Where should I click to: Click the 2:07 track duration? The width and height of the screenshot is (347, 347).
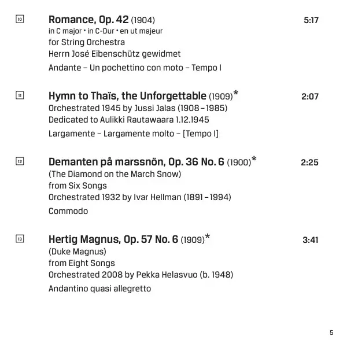pos(310,97)
